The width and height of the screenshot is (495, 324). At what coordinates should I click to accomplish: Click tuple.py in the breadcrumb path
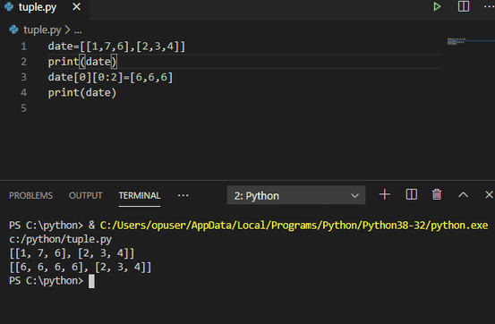pos(42,30)
